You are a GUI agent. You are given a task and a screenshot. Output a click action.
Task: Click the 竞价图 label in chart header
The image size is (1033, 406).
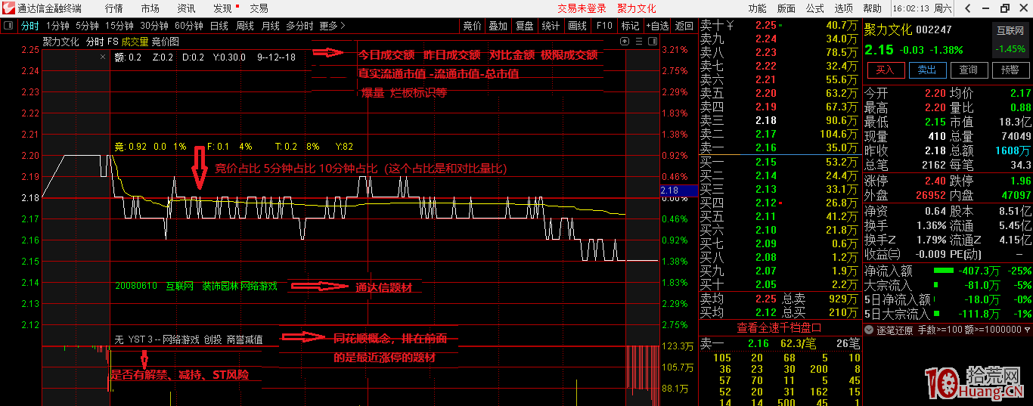(166, 42)
